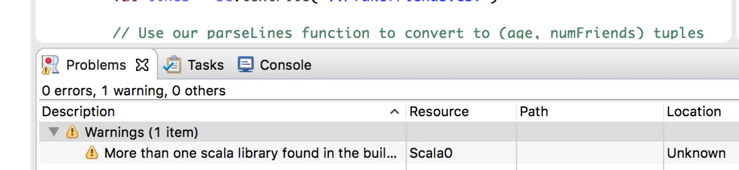Click the Console monitor icon
Screen dimensions: 739x170
pos(246,65)
